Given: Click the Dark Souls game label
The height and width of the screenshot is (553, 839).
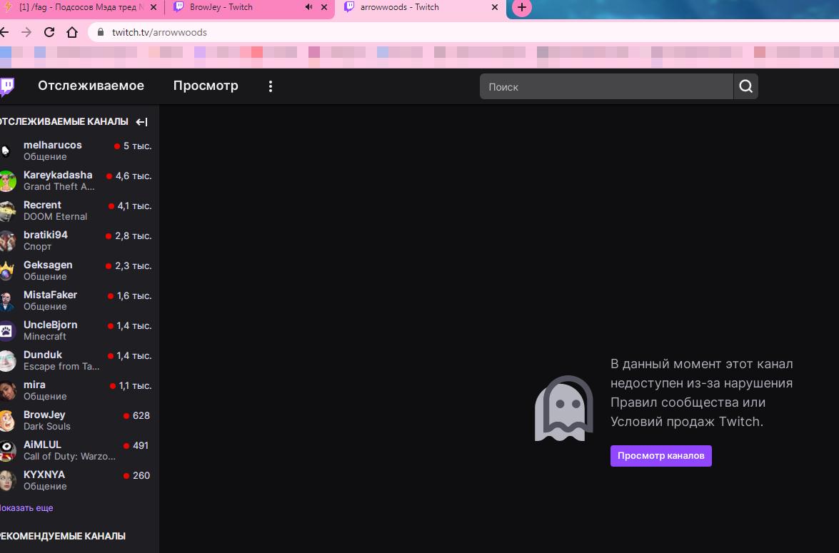Looking at the screenshot, I should pos(47,426).
